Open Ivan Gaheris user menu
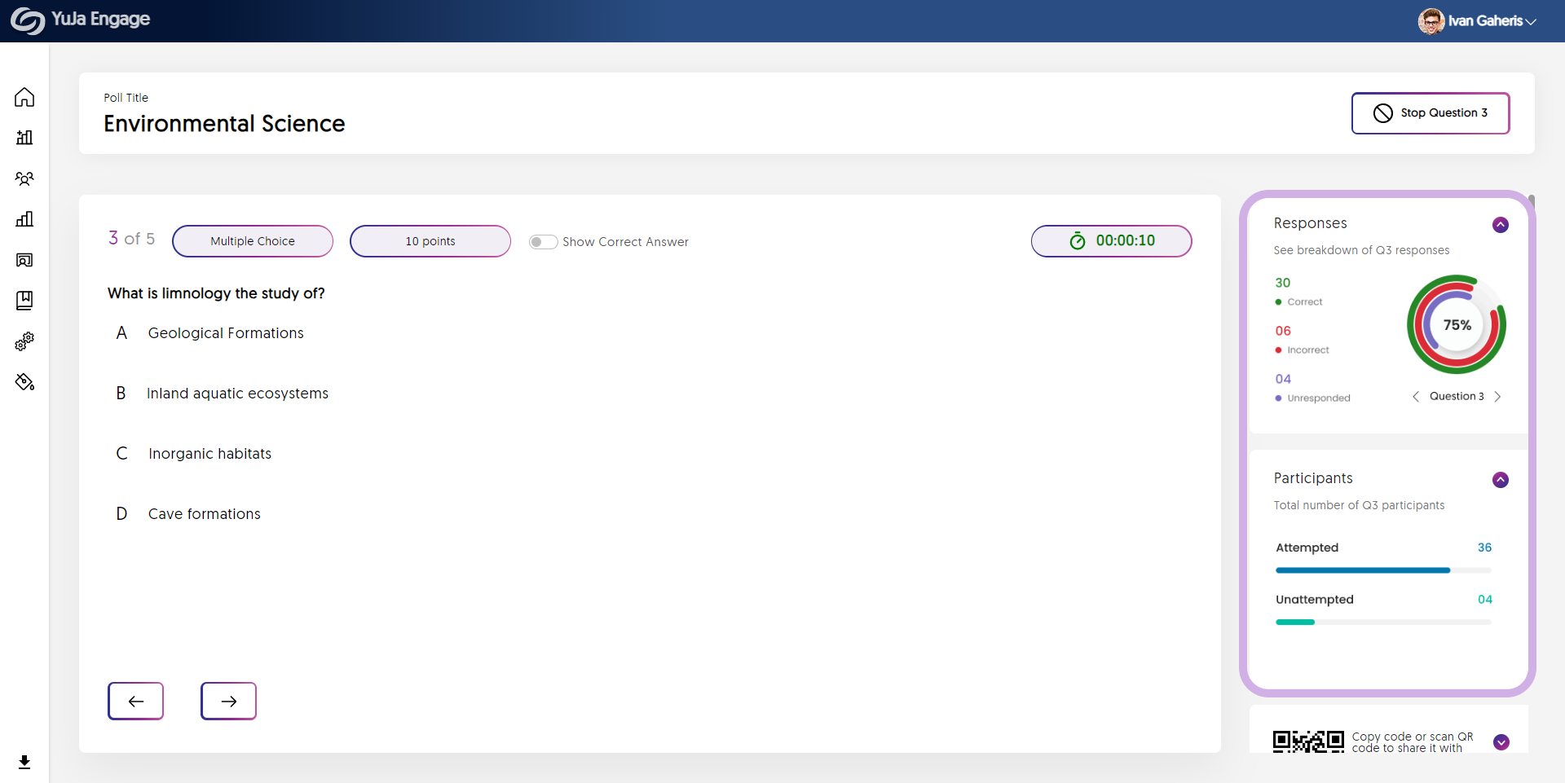 (x=1477, y=21)
